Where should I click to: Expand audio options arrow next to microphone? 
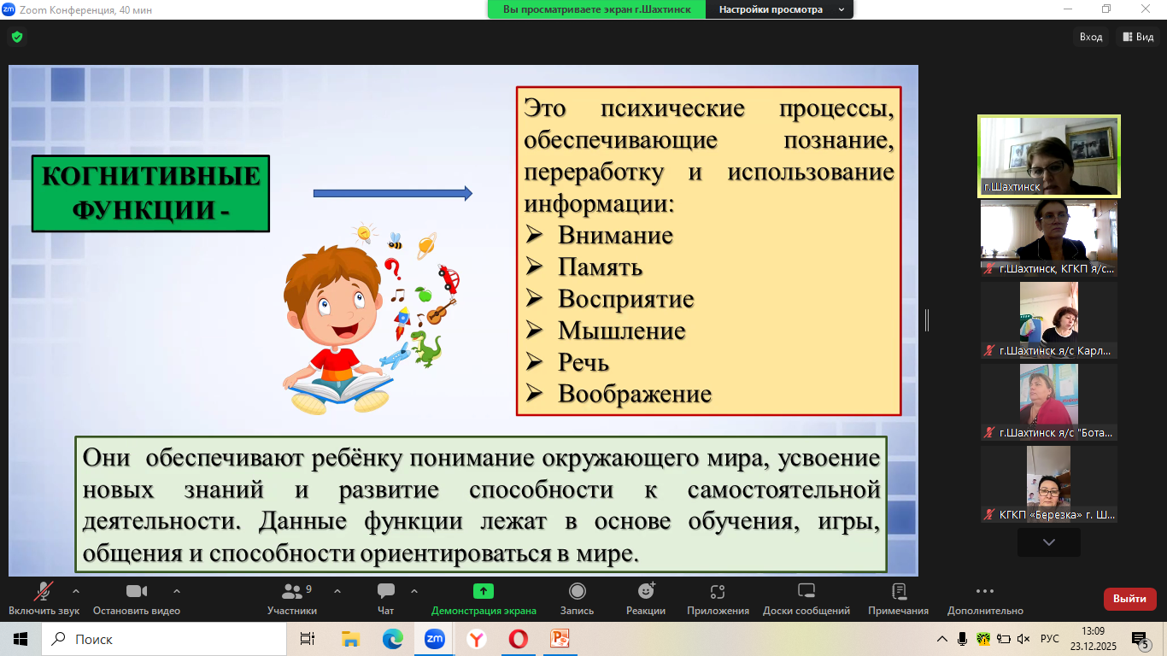click(x=76, y=591)
